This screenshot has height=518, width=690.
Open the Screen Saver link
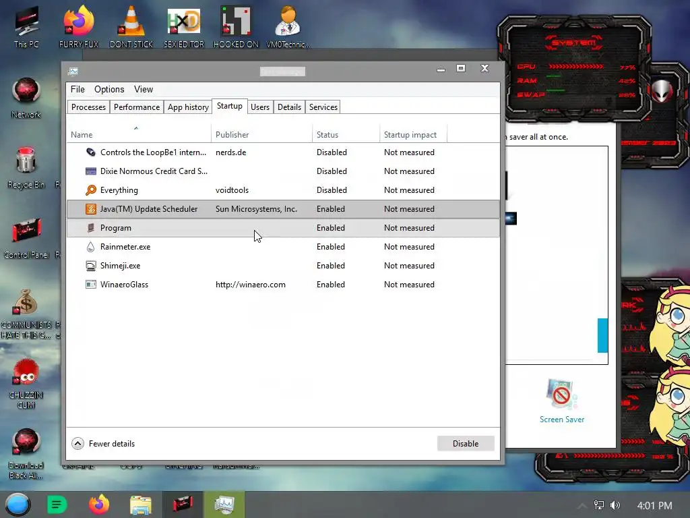point(562,420)
